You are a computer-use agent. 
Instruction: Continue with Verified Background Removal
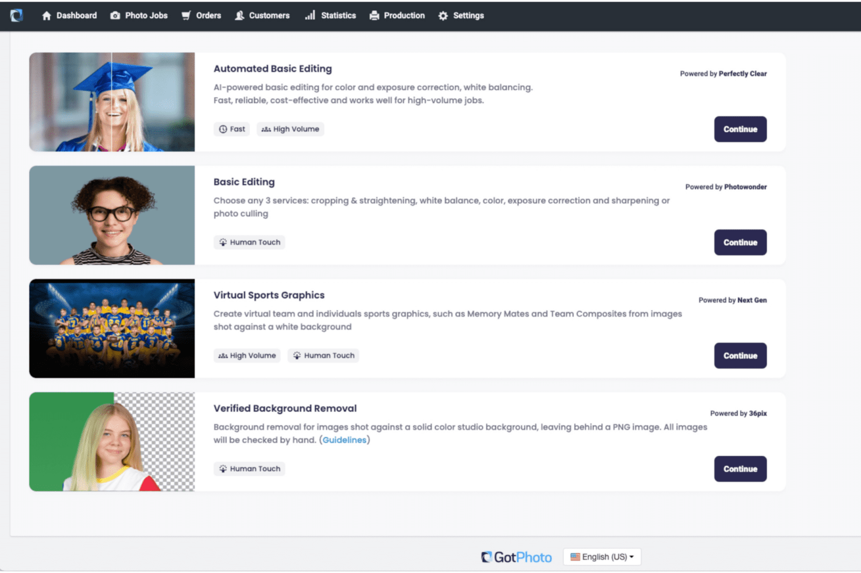tap(740, 469)
